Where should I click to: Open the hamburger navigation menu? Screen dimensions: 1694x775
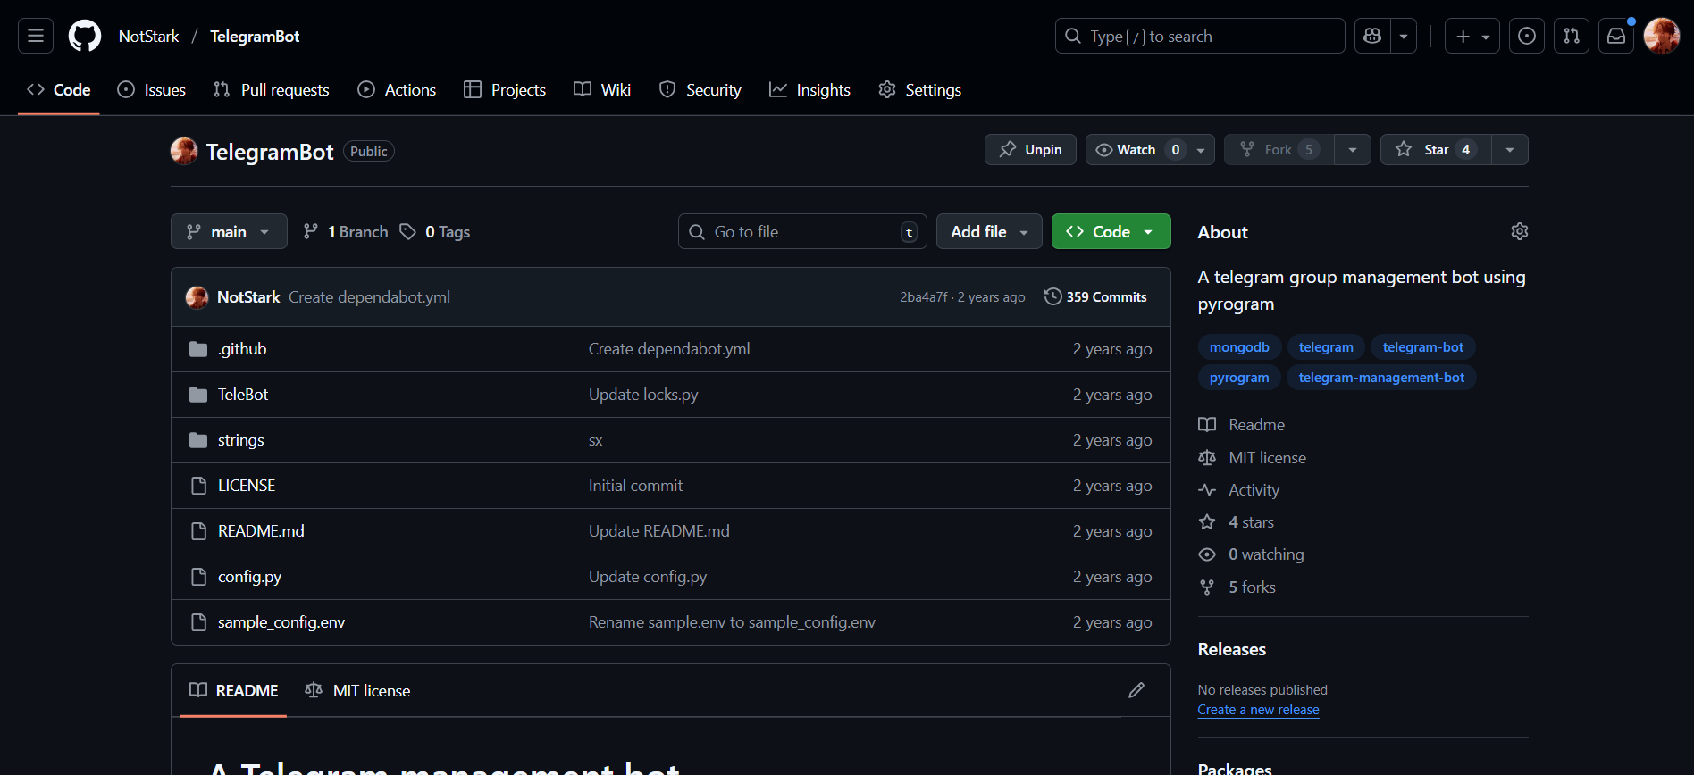click(x=36, y=36)
